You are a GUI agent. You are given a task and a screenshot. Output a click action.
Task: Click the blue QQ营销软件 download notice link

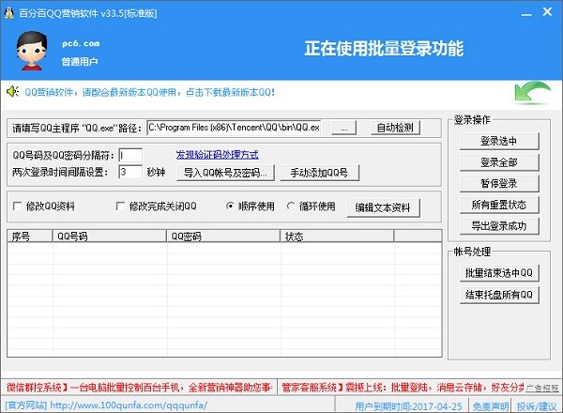point(150,92)
